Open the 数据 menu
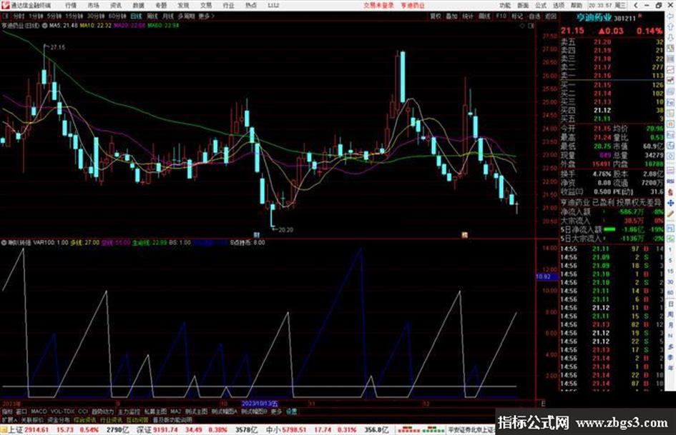676x435 pixels. [x=138, y=5]
